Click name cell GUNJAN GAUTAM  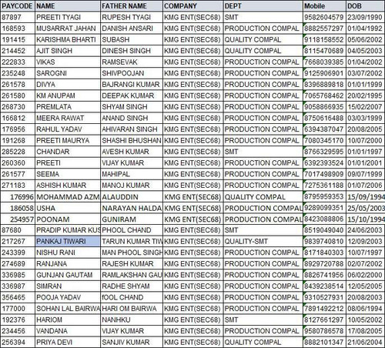click(68, 275)
